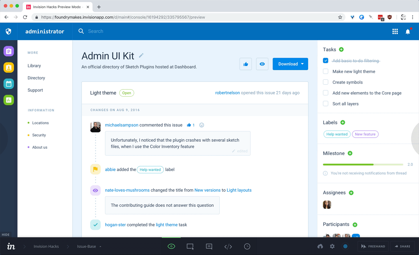Edit the Admin UI Kit title pencil
The width and height of the screenshot is (419, 255).
pos(141,55)
